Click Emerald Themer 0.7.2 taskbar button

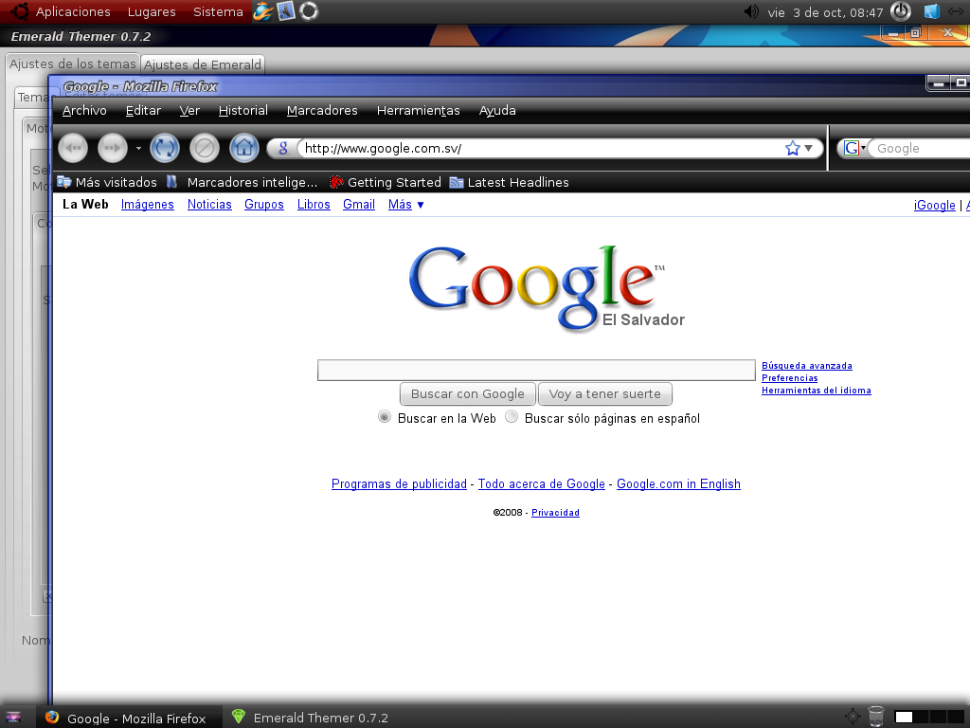311,718
